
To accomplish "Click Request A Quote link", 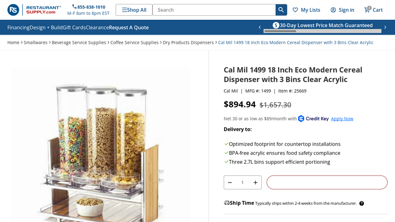I will (129, 28).
